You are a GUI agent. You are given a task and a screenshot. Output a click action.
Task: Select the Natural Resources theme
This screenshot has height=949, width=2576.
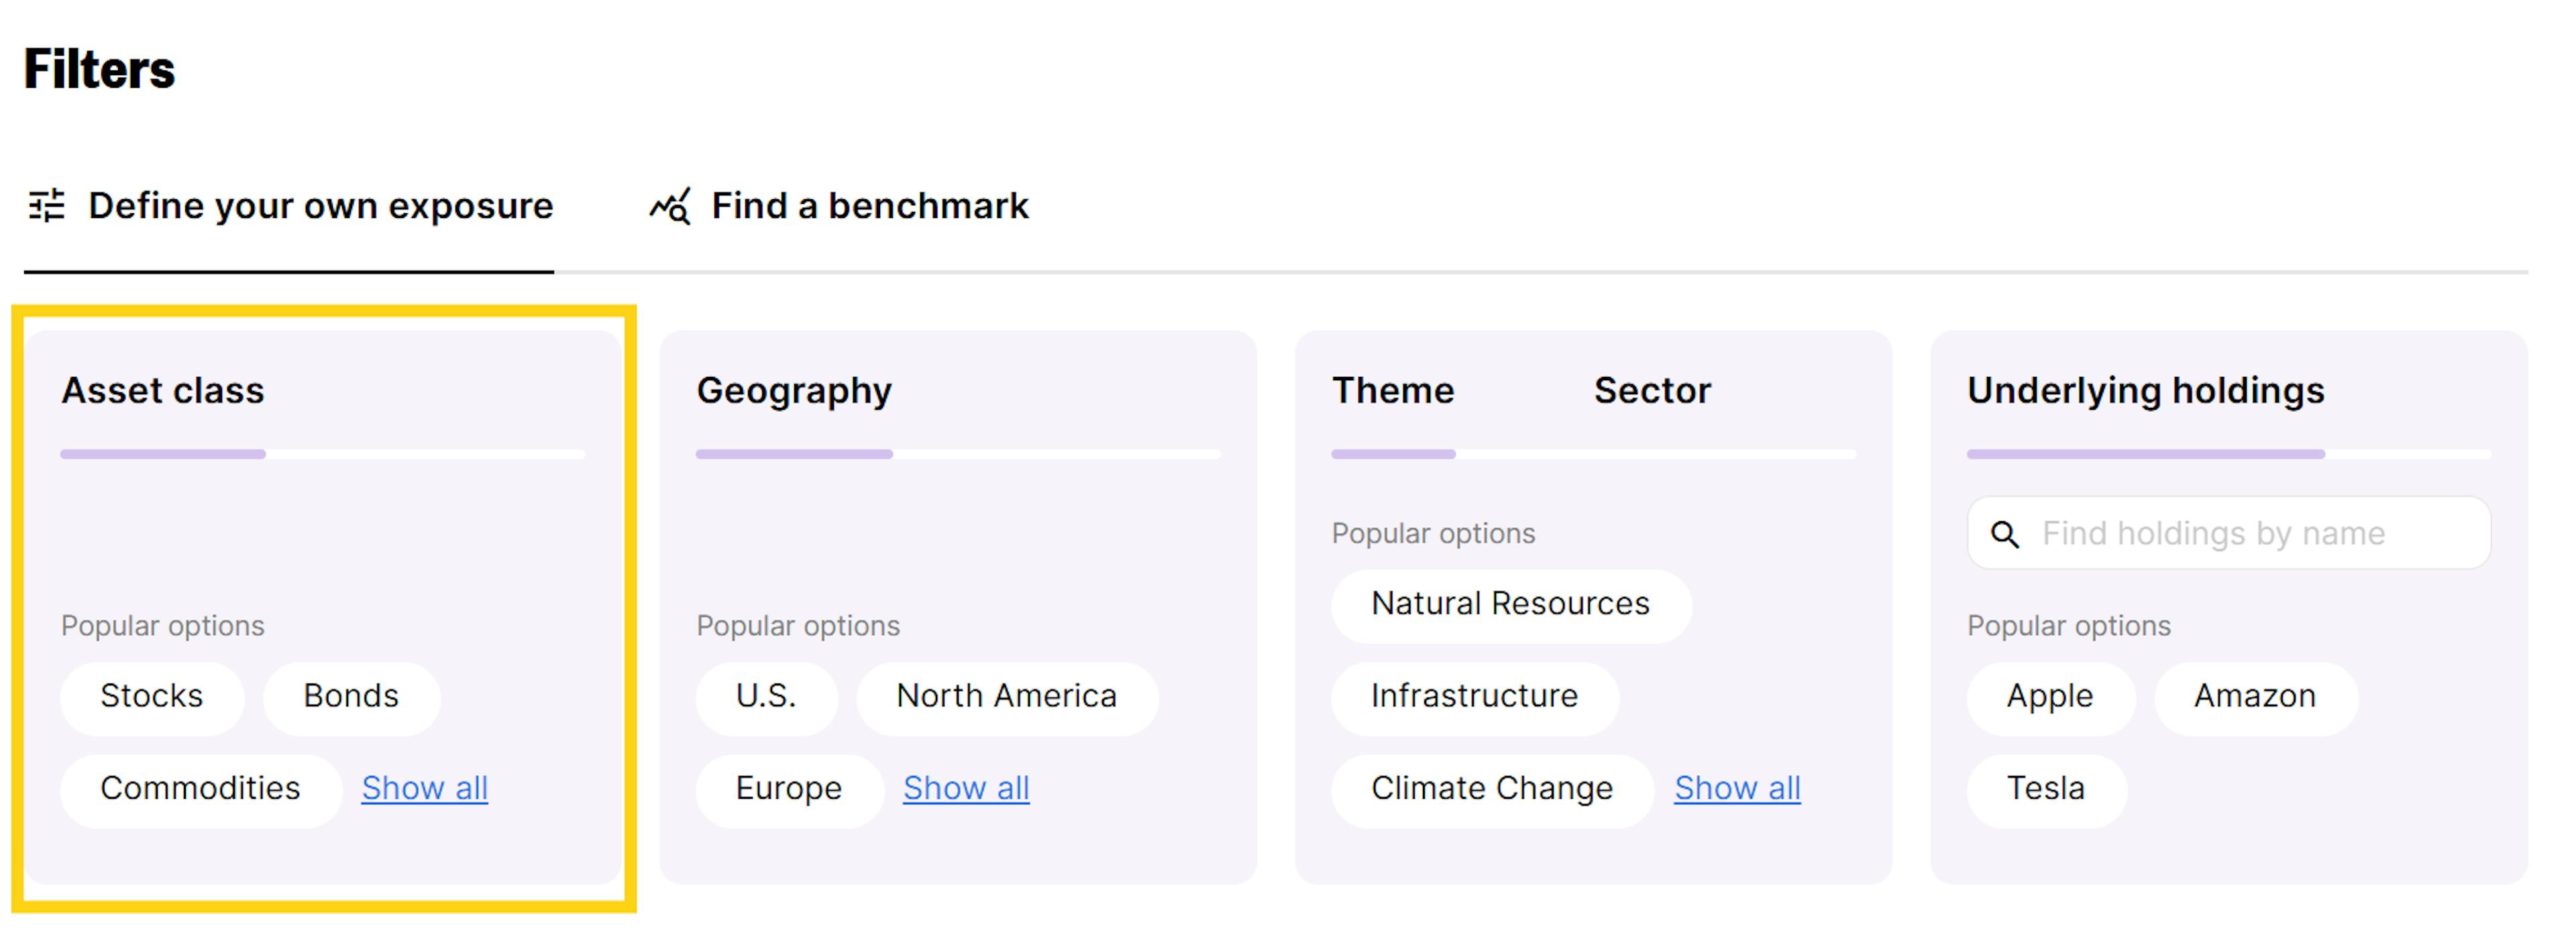(x=1510, y=604)
